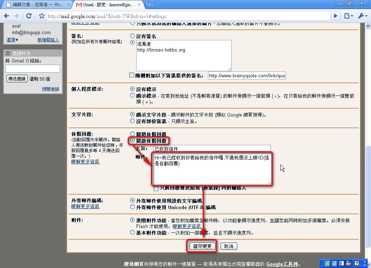Open the page menu icon
371x268 pixels.
348,16
